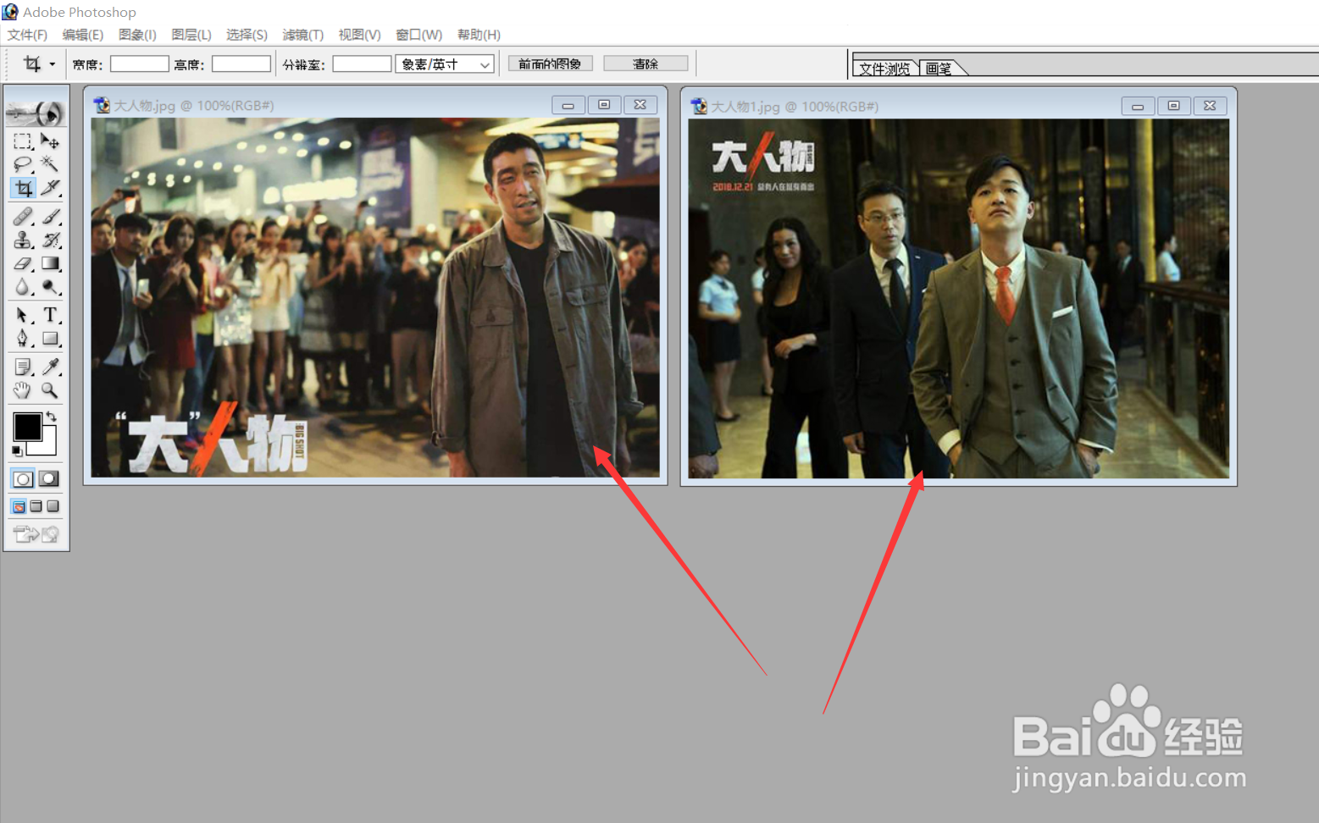This screenshot has width=1319, height=823.
Task: Select the Move tool
Action: pos(50,141)
